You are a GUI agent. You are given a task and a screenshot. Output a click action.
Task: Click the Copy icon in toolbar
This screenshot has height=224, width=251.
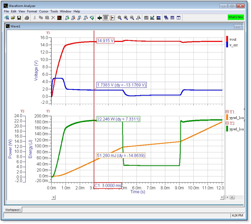coord(41,18)
